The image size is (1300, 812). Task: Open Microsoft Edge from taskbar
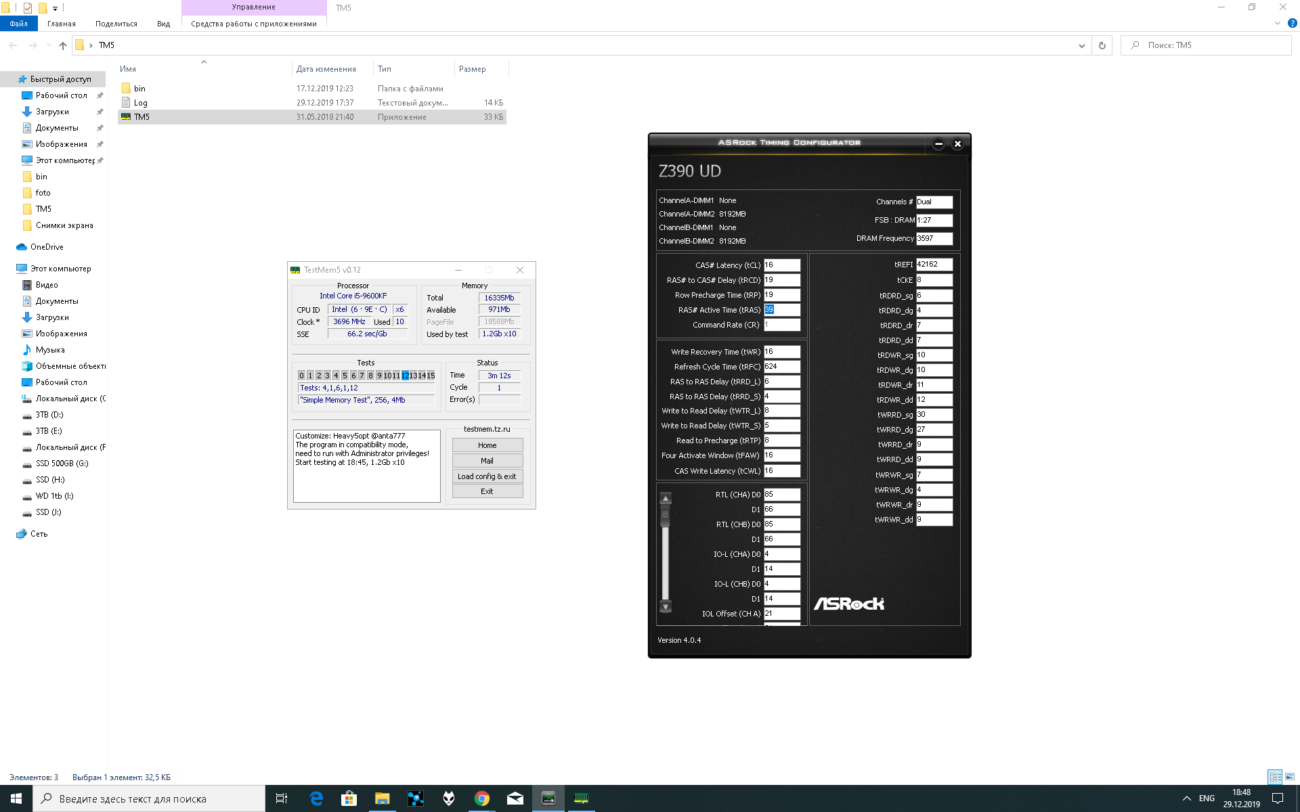[316, 798]
